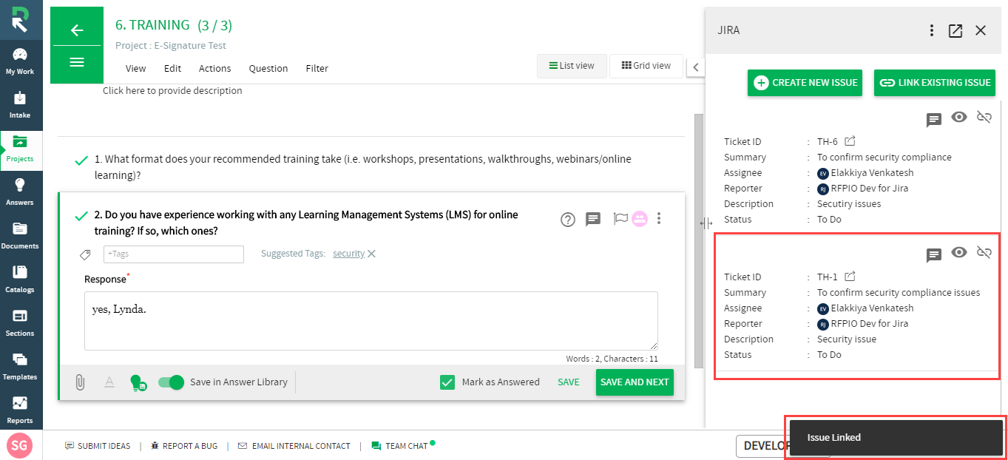Image resolution: width=1008 pixels, height=460 pixels.
Task: Click the tag icon beside Tags field
Action: pos(85,254)
